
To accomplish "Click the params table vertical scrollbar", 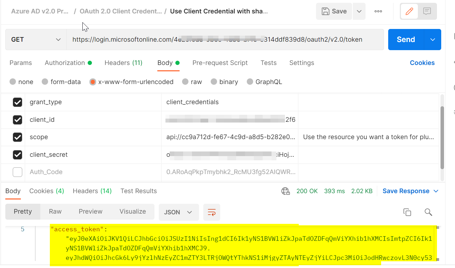I will point(442,138).
